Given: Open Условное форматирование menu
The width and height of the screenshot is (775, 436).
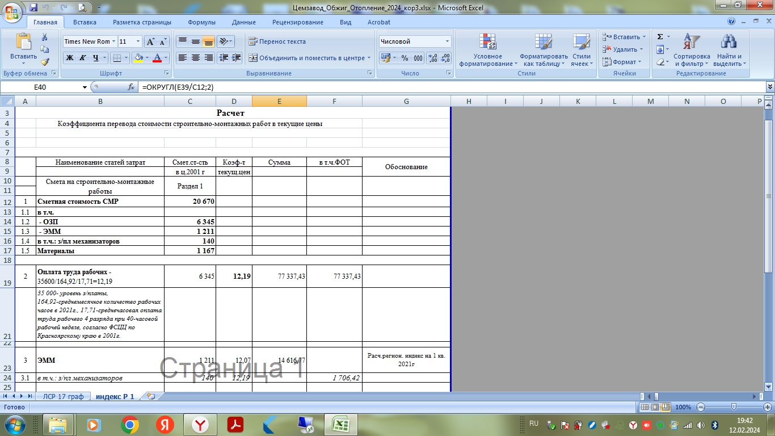Looking at the screenshot, I should click(x=488, y=51).
